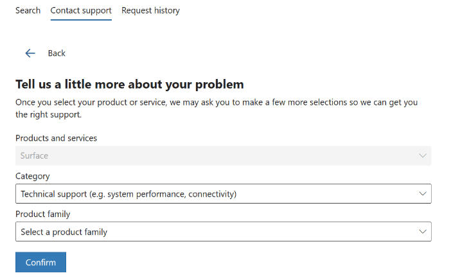Click the 'Surface' selected value text
This screenshot has height=280, width=469.
(x=34, y=155)
